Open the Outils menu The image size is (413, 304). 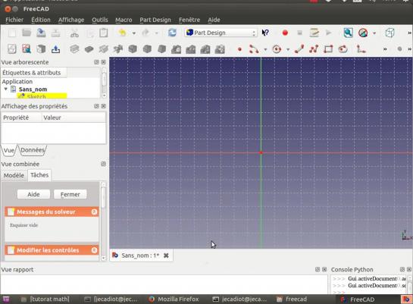tap(100, 20)
